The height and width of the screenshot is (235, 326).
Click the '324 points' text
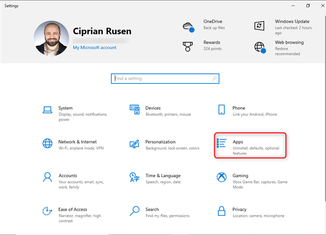(x=212, y=49)
